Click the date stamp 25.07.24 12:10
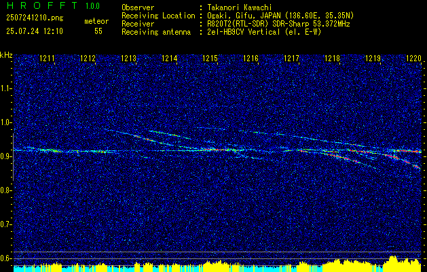Viewport: 427px width, 272px height. 35,31
